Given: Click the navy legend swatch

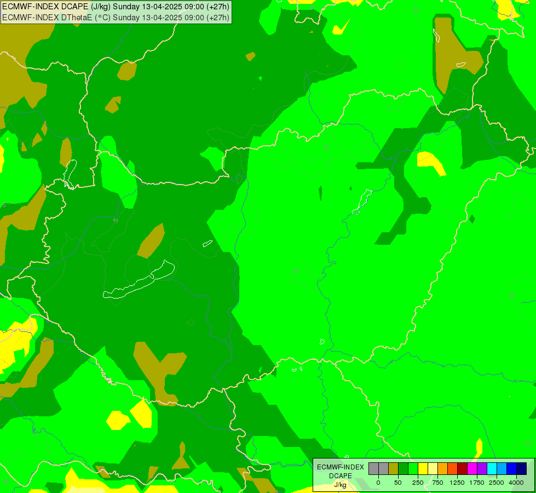Looking at the screenshot, I should pyautogui.click(x=521, y=469).
